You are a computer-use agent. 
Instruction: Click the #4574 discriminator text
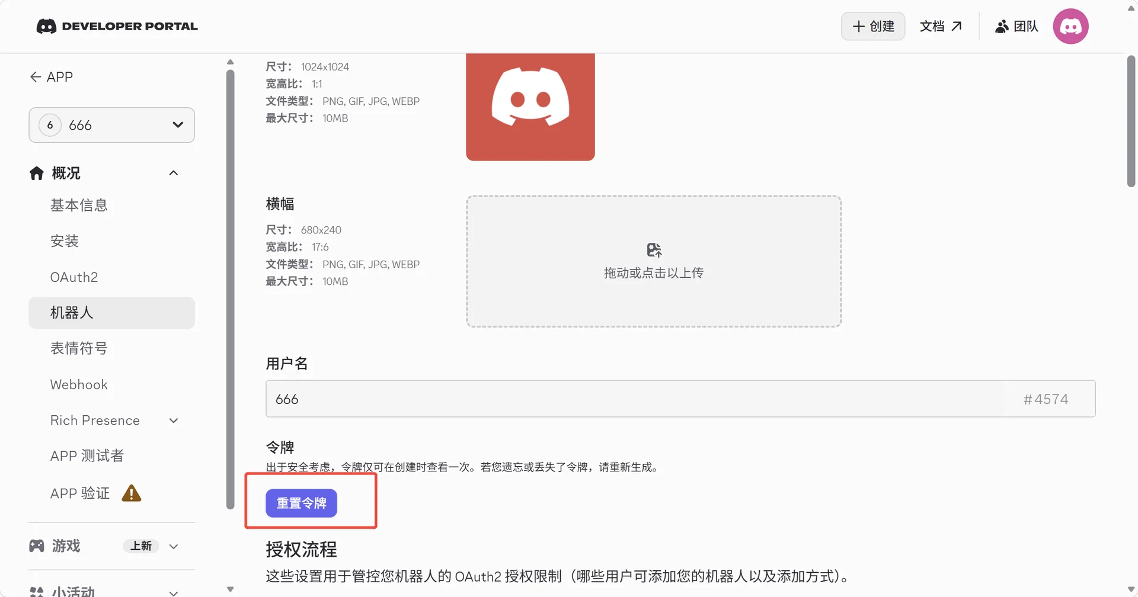pos(1046,399)
